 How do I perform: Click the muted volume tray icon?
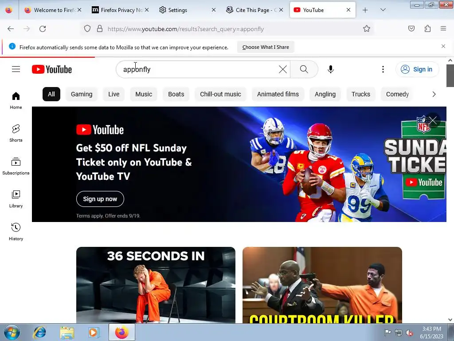(x=409, y=333)
